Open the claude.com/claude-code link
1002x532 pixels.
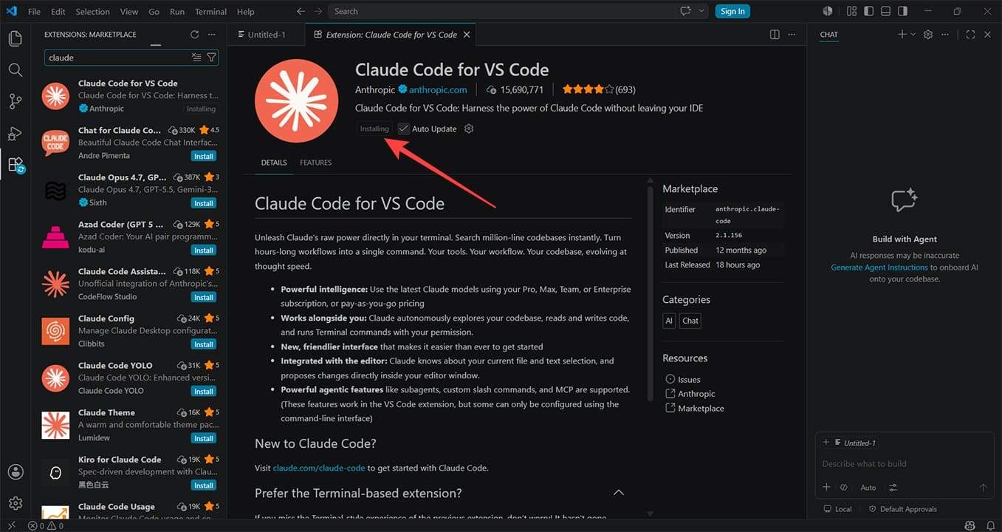pos(320,468)
